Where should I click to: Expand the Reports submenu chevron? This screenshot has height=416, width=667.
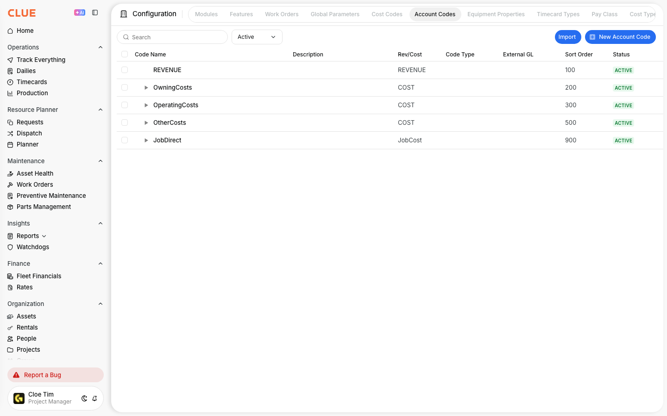(44, 236)
